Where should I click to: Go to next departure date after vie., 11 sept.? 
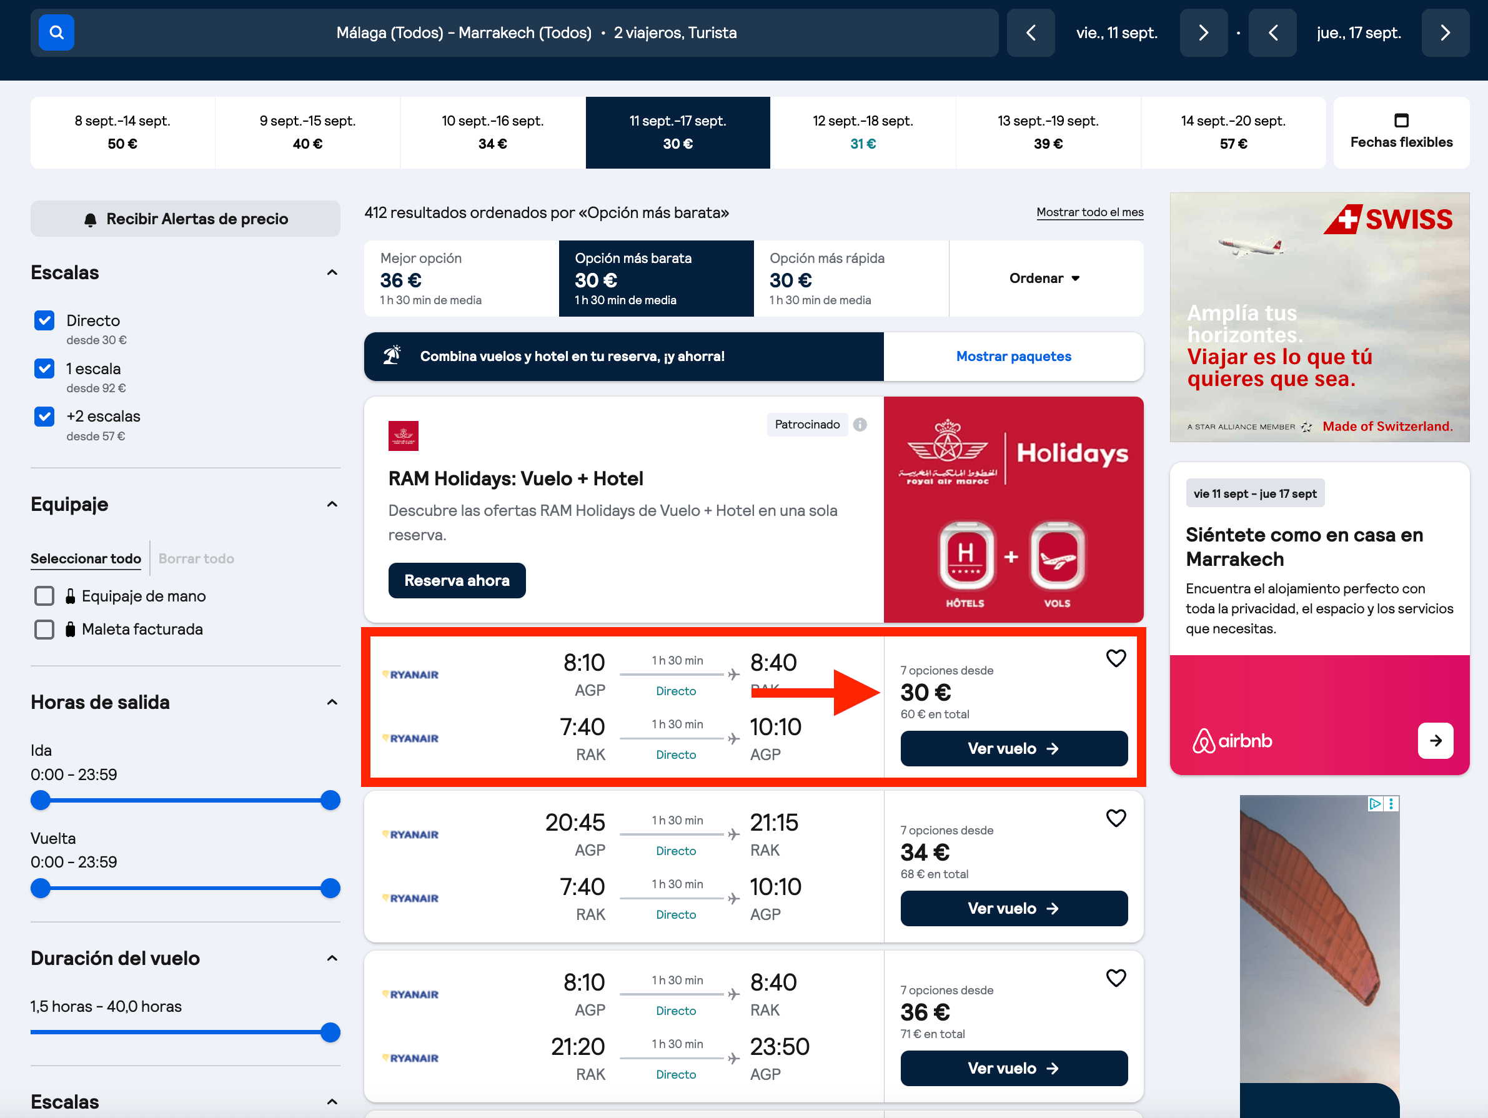click(x=1203, y=32)
